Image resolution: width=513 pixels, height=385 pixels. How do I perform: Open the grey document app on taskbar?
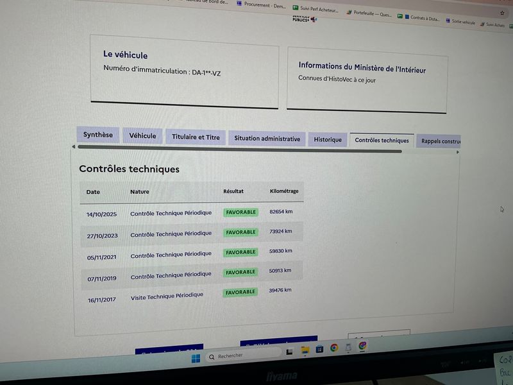[348, 346]
